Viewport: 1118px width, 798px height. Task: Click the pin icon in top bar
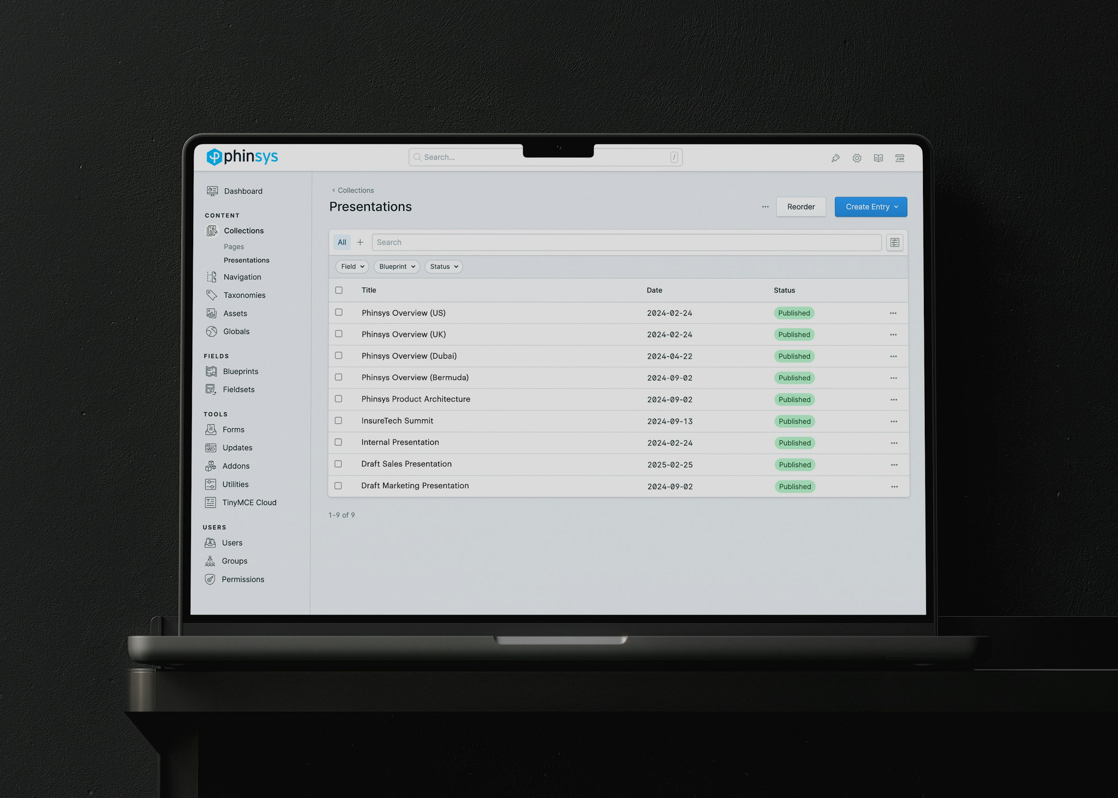pos(835,158)
